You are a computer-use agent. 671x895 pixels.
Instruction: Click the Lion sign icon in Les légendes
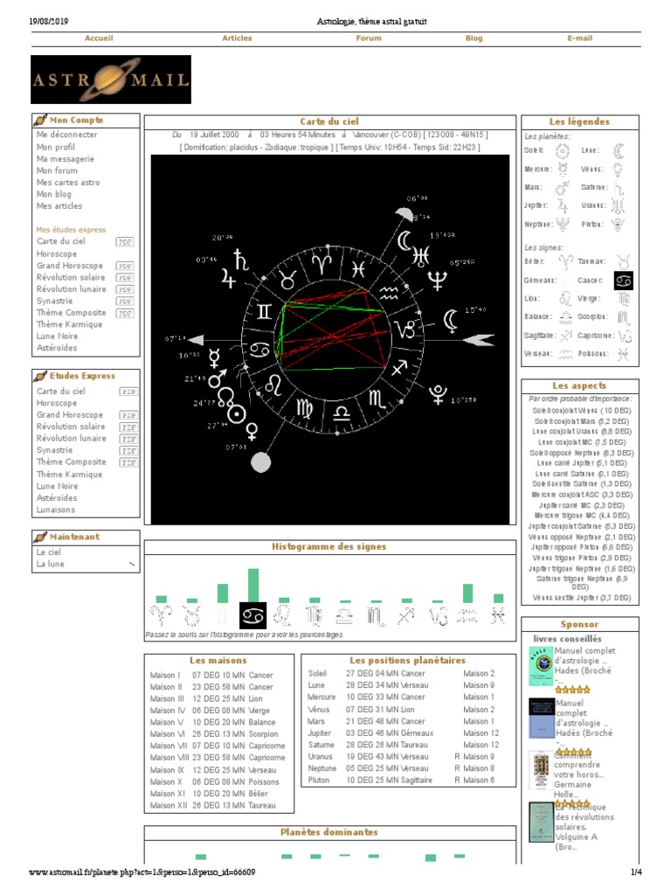click(565, 299)
